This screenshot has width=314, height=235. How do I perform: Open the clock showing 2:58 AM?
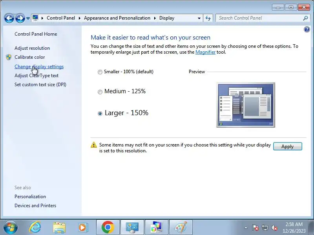pos(294,228)
